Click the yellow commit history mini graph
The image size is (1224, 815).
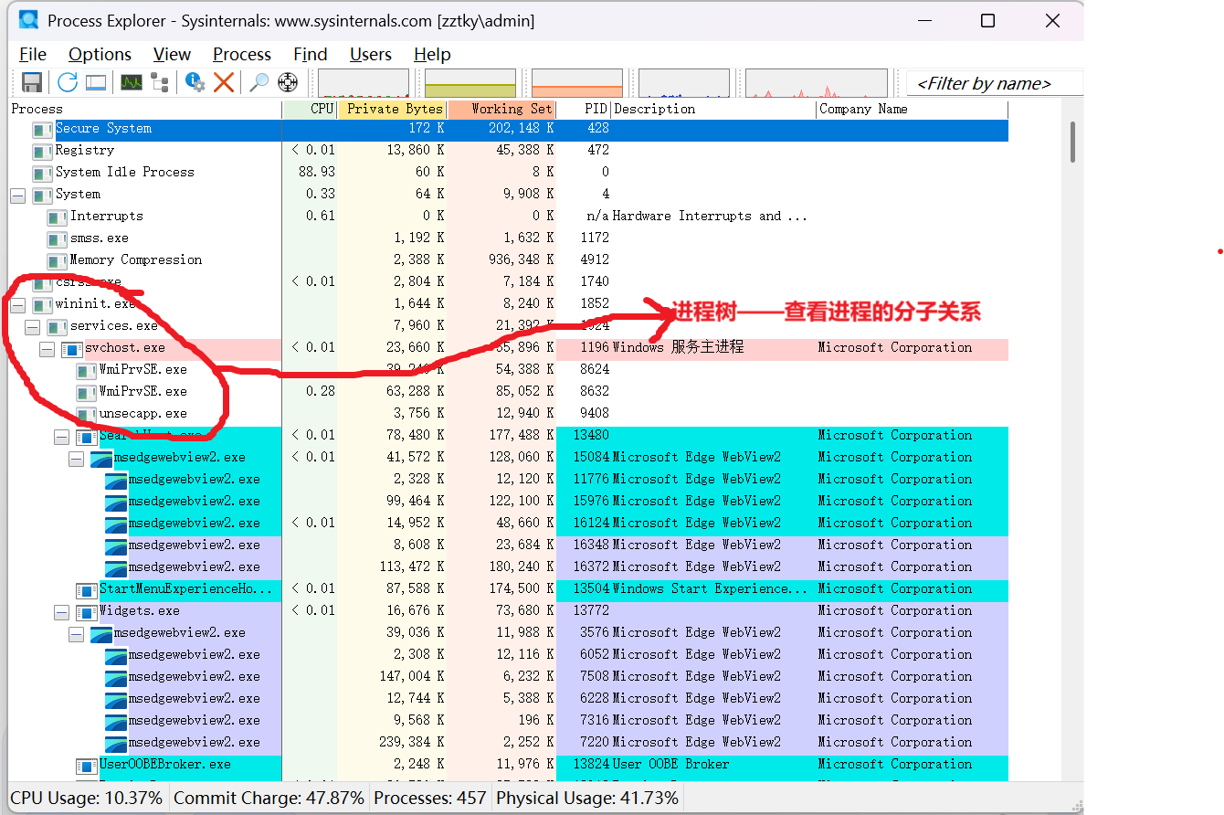click(x=470, y=83)
